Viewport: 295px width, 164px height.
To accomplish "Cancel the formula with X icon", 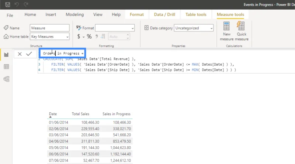I will click(20, 54).
